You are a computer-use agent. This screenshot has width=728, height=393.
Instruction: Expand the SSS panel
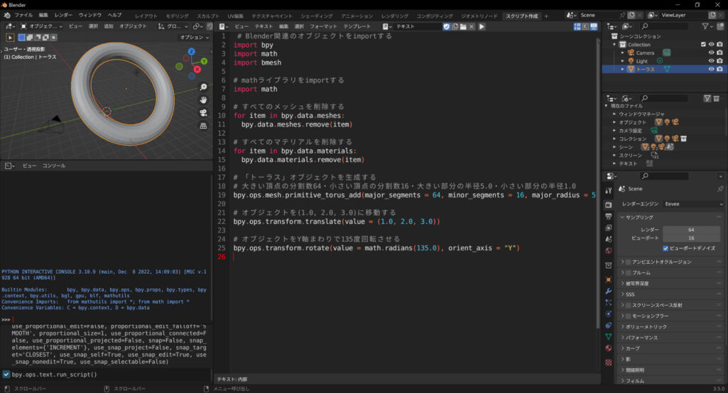coord(671,294)
